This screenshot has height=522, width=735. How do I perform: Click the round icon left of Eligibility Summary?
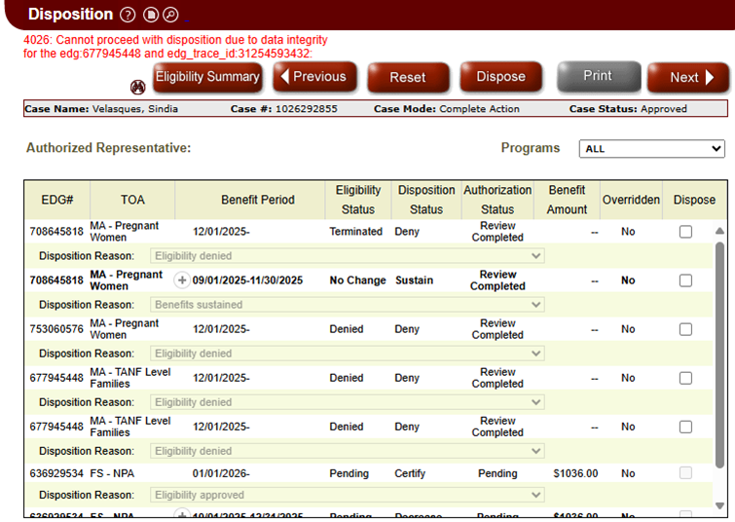(x=138, y=87)
